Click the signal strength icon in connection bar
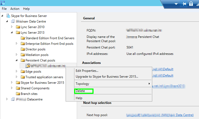 [198, 5]
